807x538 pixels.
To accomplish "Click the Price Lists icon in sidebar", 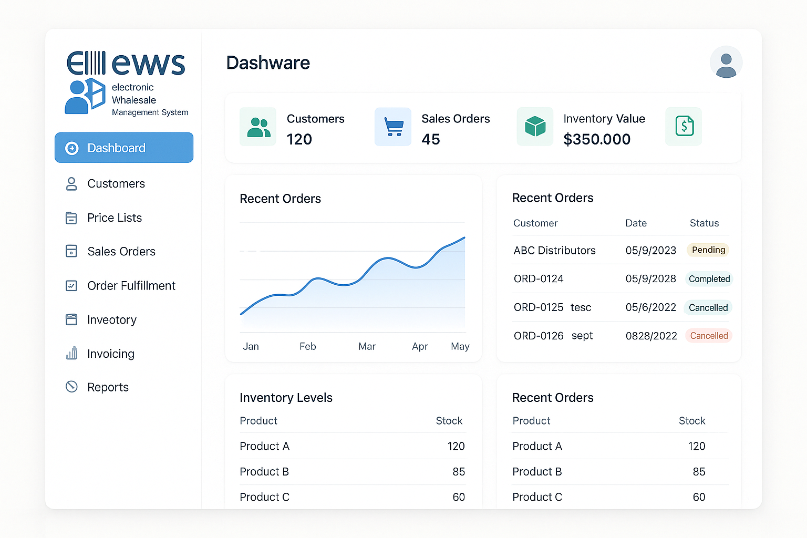I will point(71,218).
